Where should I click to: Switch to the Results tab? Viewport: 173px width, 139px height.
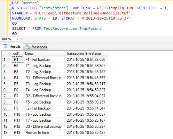(12, 46)
